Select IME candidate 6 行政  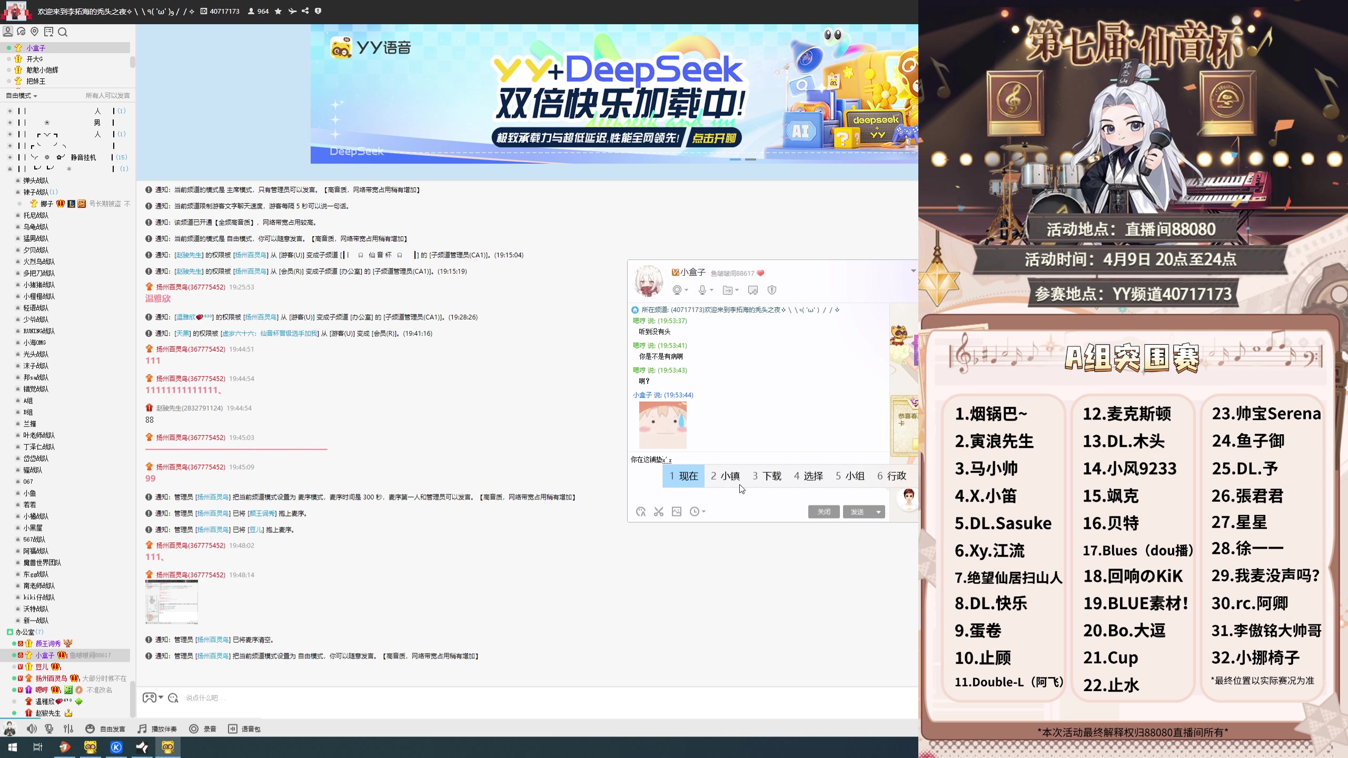pyautogui.click(x=891, y=476)
